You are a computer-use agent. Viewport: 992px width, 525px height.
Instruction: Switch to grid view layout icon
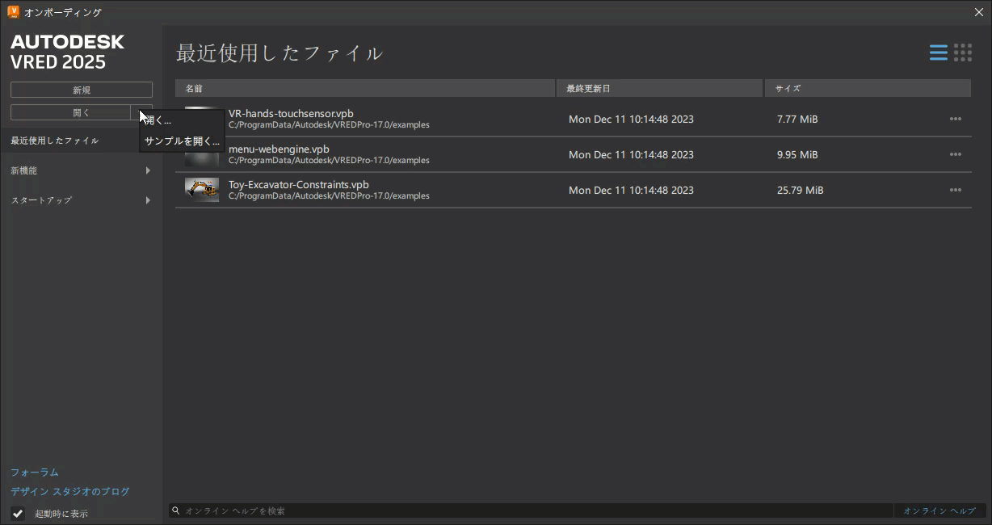point(963,52)
